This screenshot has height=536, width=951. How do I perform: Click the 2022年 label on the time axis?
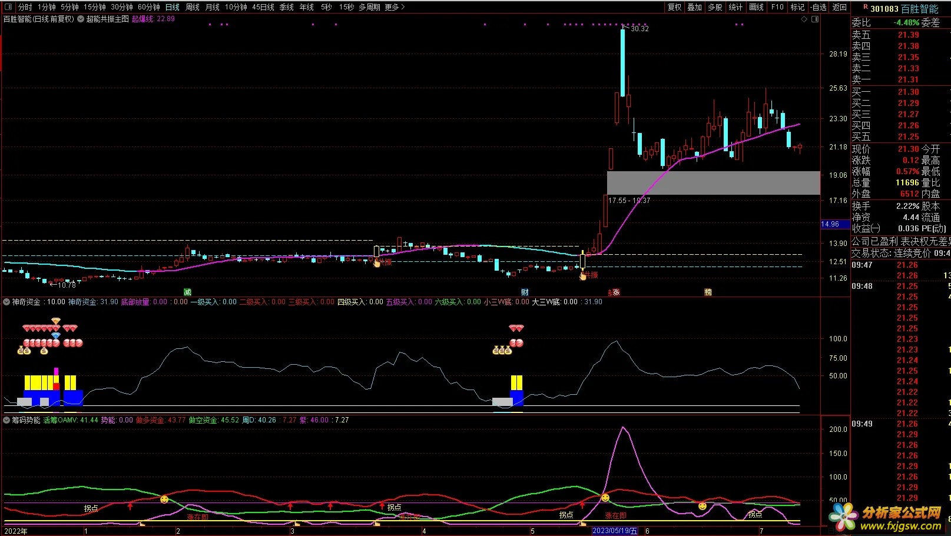(16, 531)
